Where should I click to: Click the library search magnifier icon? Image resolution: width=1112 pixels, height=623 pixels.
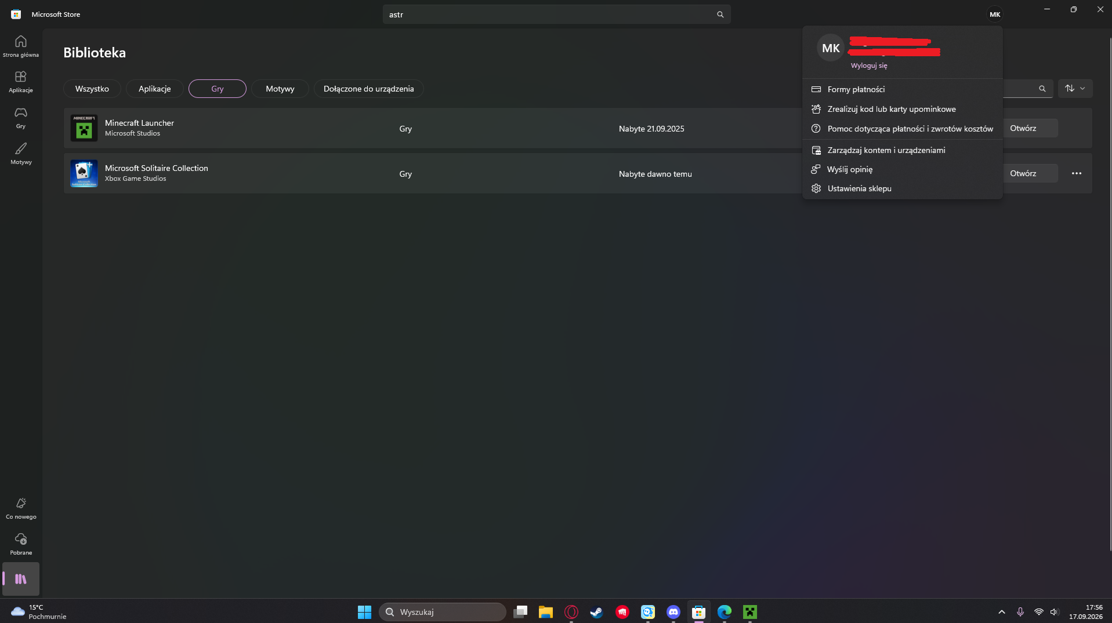[x=1042, y=89]
